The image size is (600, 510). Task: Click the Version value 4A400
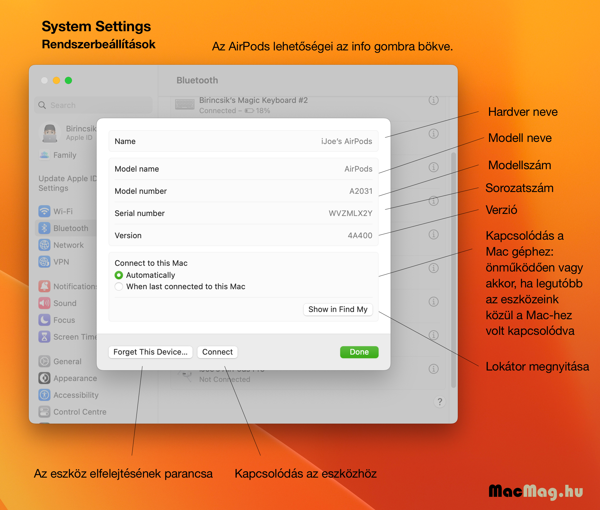360,235
